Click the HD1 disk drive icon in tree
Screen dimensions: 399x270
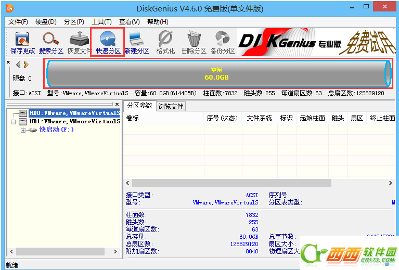(23, 121)
